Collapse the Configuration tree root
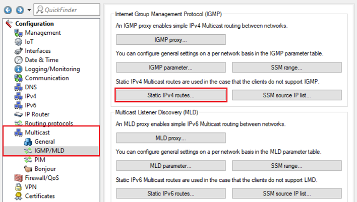The image size is (357, 202). (x=8, y=24)
